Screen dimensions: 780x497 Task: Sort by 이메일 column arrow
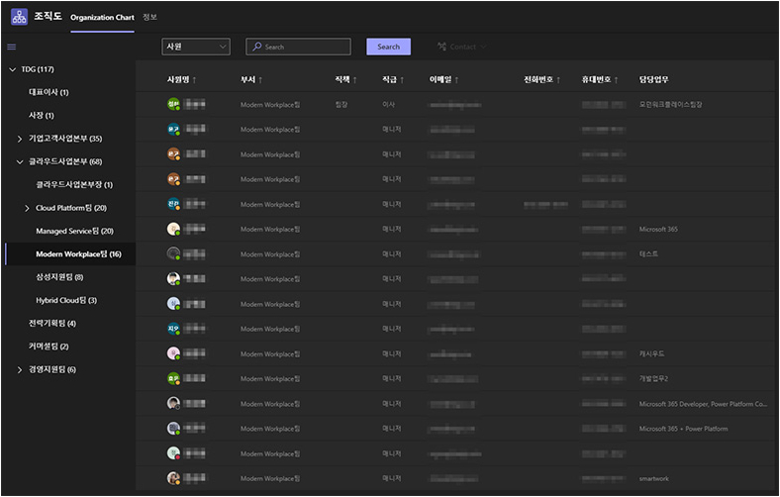456,80
